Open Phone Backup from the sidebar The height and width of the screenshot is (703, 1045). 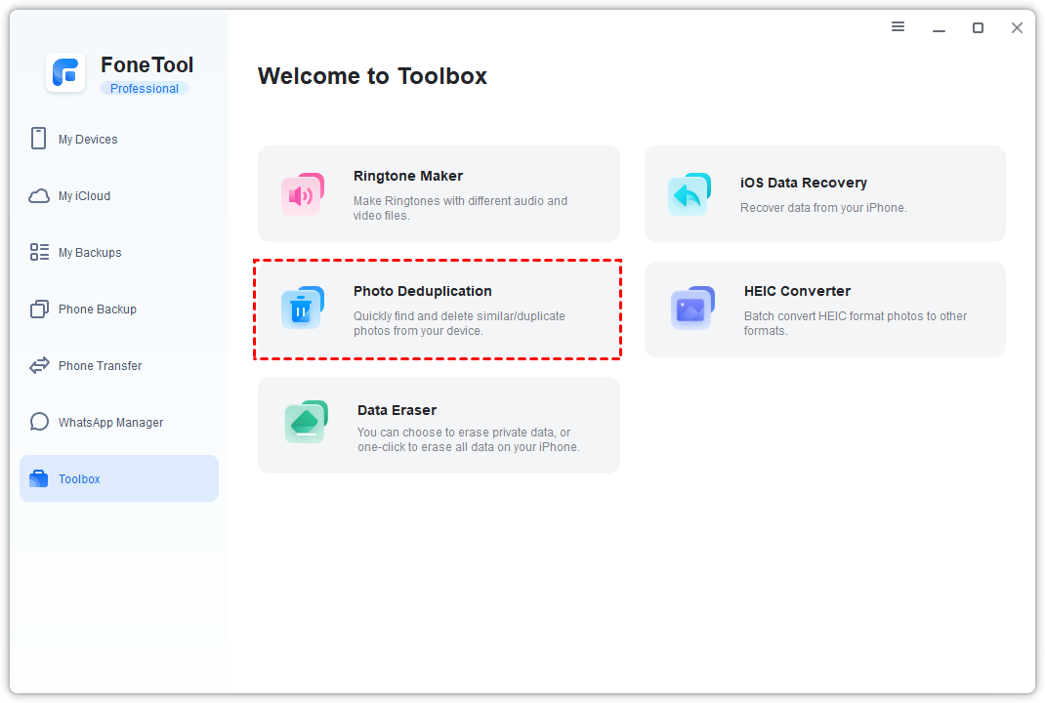pyautogui.click(x=118, y=310)
